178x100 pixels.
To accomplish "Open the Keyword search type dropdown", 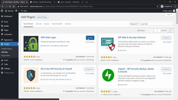I will pos(134,24).
